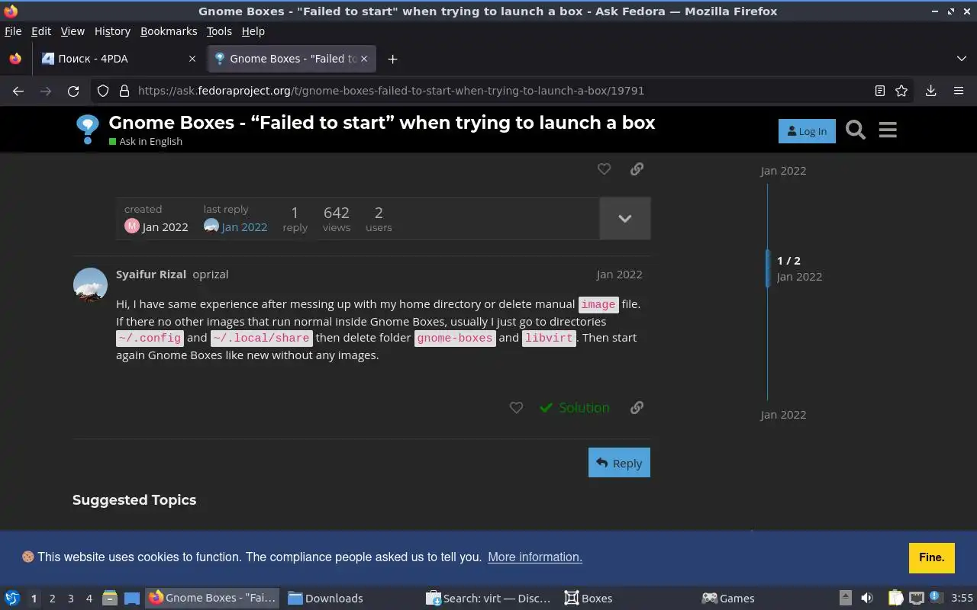977x610 pixels.
Task: Open the network tray icon
Action: tap(917, 599)
